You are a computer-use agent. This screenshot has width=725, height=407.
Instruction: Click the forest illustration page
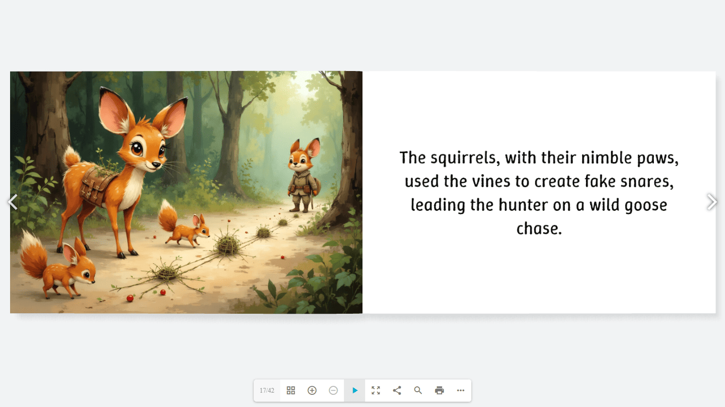[186, 192]
